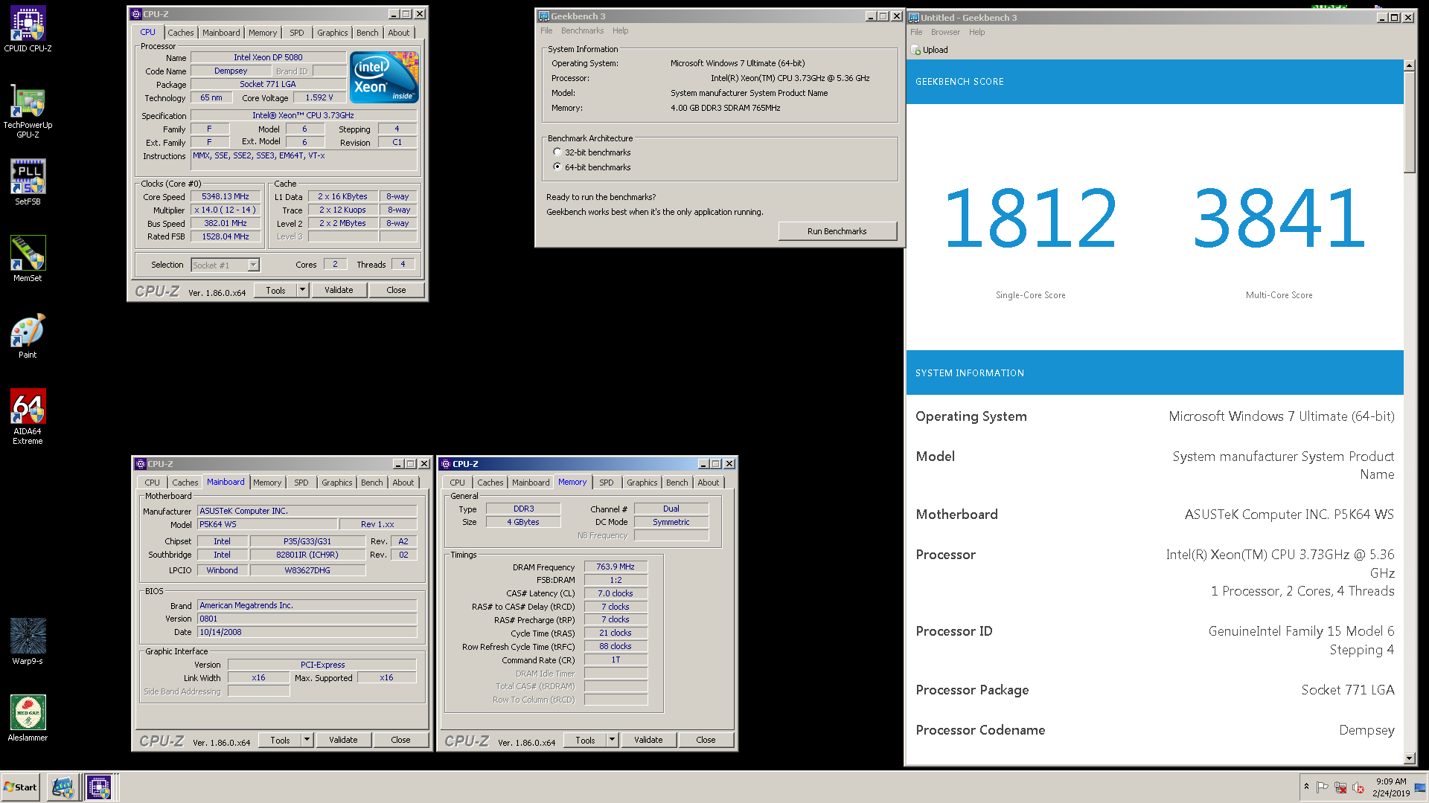Select the 64-bit benchmarks radio button
Viewport: 1429px width, 803px height.
(x=557, y=167)
